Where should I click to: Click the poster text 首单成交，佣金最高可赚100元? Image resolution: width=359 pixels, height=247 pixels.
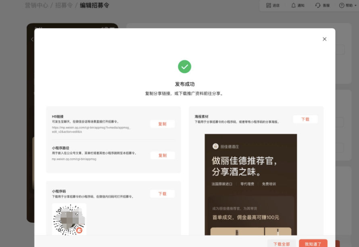click(246, 218)
